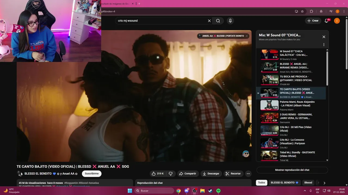Play TU BOCA ME PROVOCA playlist item

291,80
